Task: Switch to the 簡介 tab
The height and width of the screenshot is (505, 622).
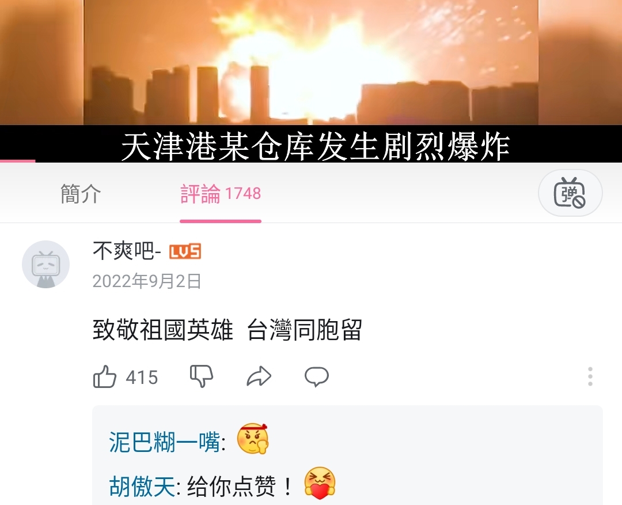Action: pyautogui.click(x=81, y=194)
